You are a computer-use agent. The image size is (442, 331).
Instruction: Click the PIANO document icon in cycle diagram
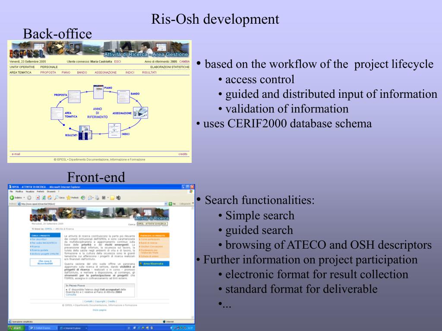coord(98,92)
